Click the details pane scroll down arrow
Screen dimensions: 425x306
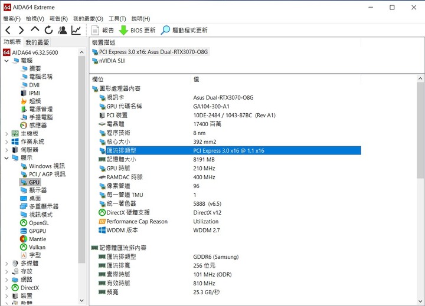pos(420,301)
